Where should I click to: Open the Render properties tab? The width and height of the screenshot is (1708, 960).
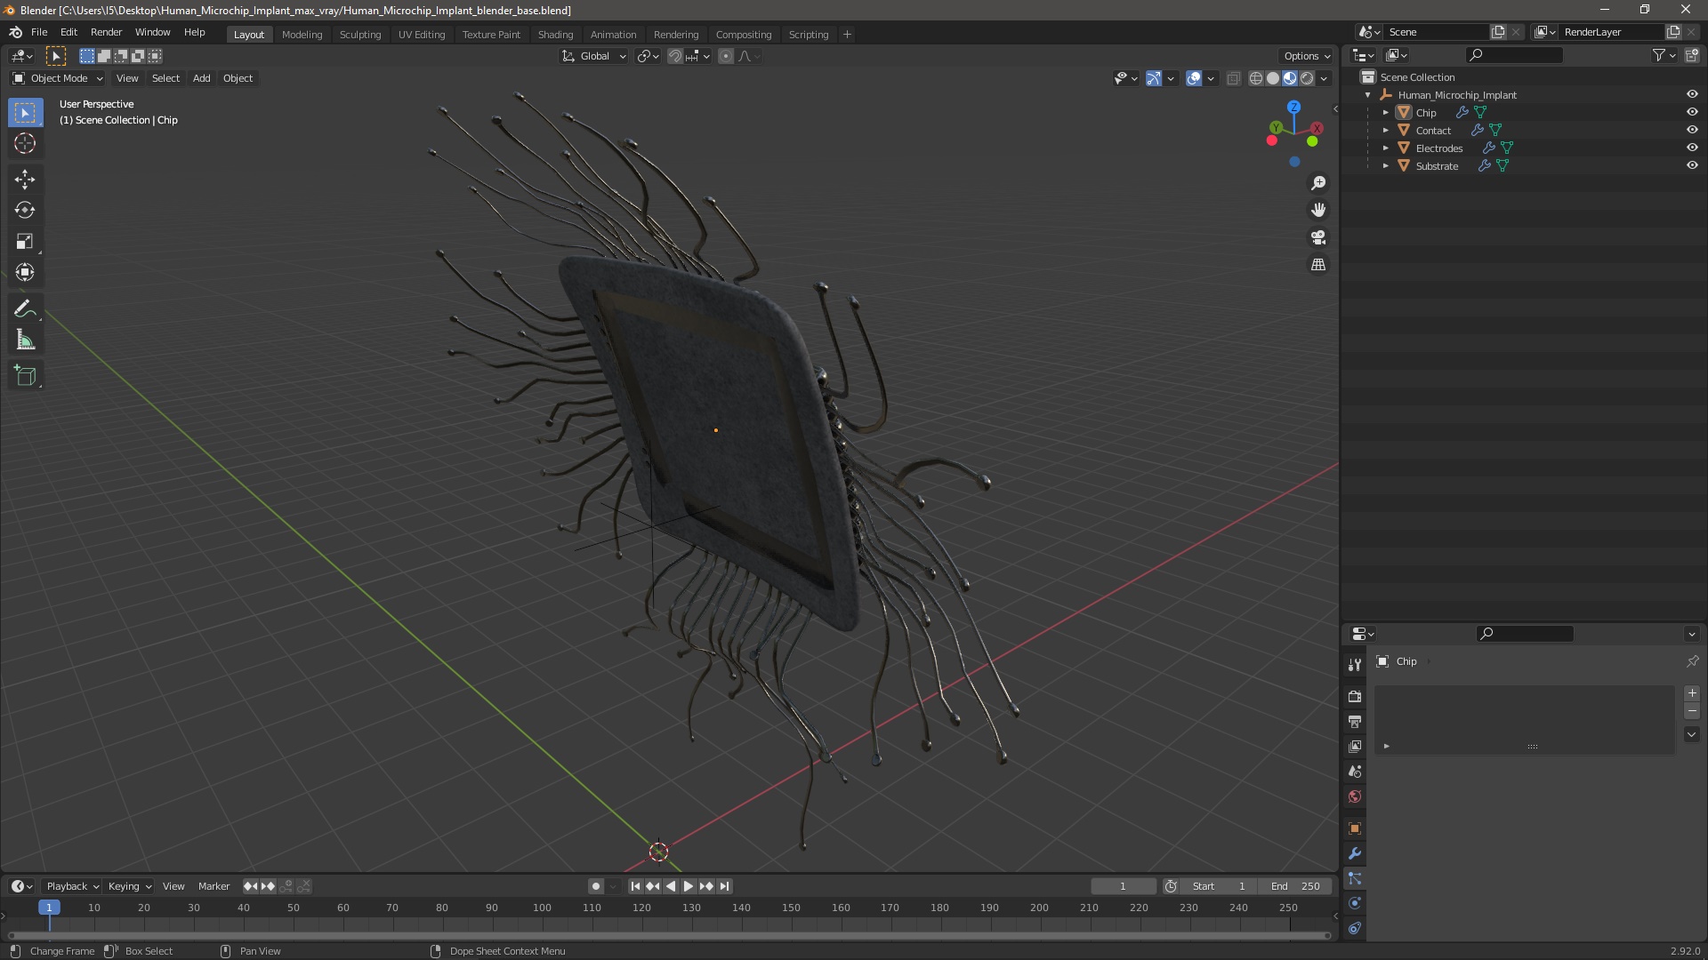coord(1355,697)
